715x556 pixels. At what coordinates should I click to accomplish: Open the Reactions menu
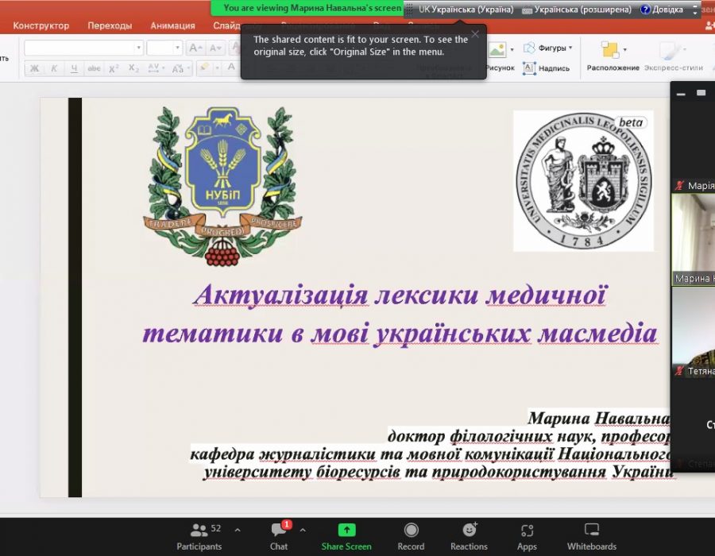click(x=469, y=536)
